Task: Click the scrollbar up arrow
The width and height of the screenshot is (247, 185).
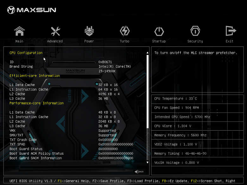Action: (x=148, y=53)
